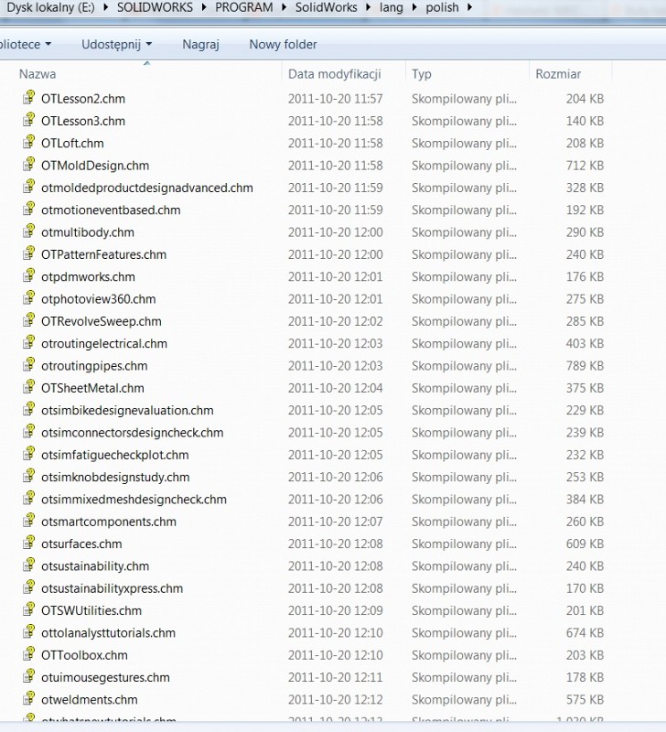This screenshot has height=732, width=666.
Task: Click the otroutingelectrical.chm file icon
Action: [29, 342]
